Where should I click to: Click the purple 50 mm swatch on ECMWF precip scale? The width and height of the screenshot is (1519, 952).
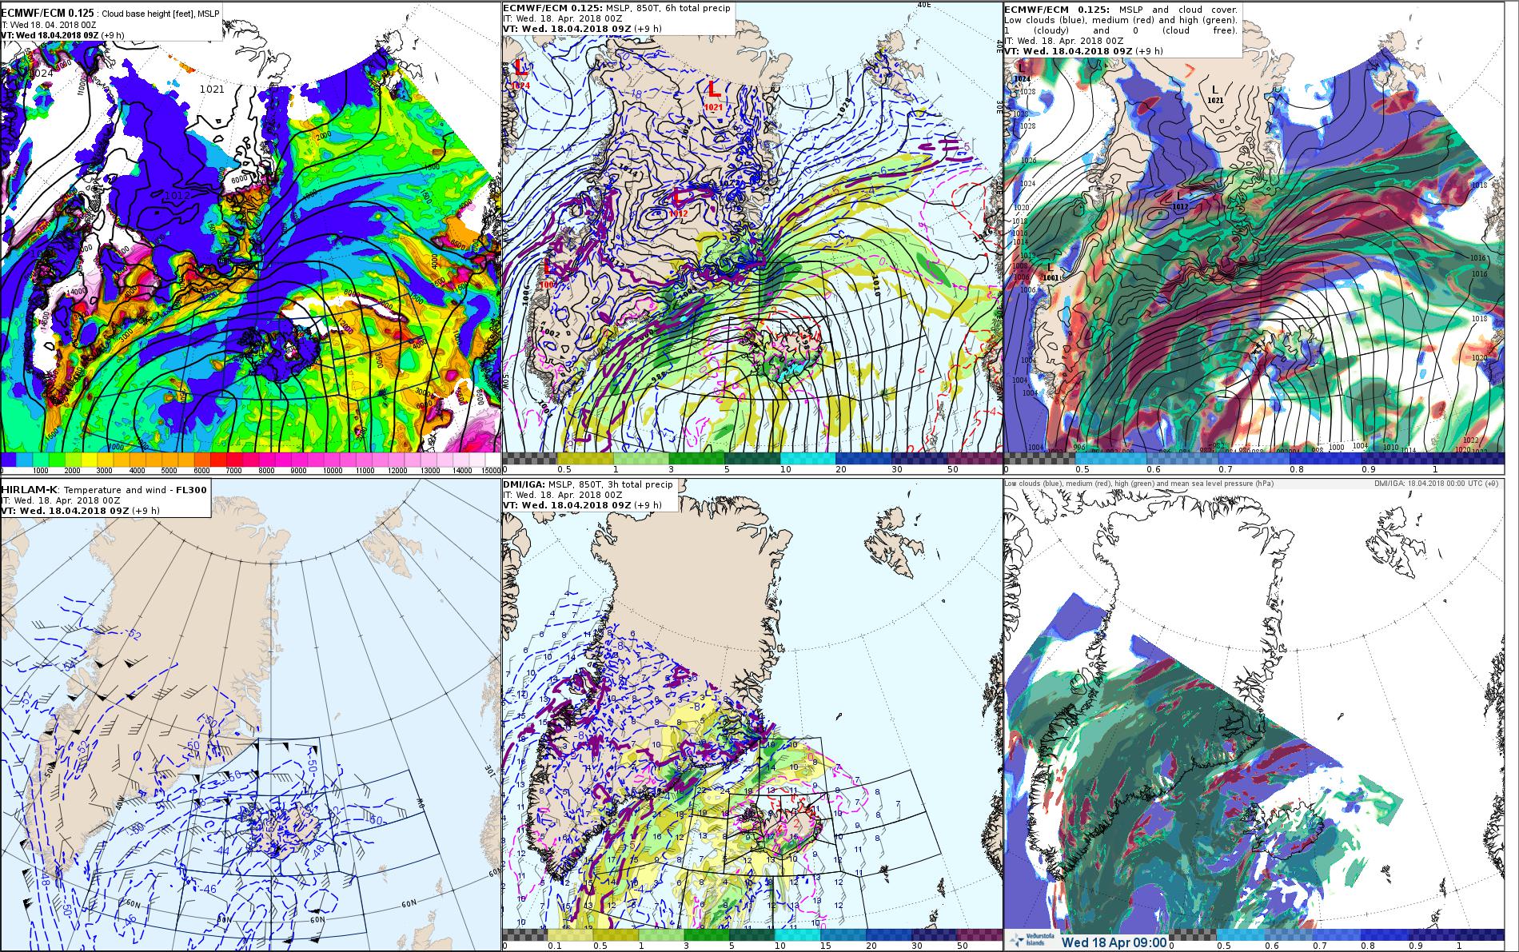[975, 458]
